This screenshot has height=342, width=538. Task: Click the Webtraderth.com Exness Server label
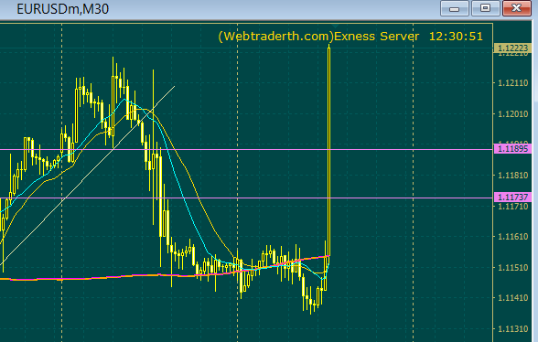[x=318, y=37]
